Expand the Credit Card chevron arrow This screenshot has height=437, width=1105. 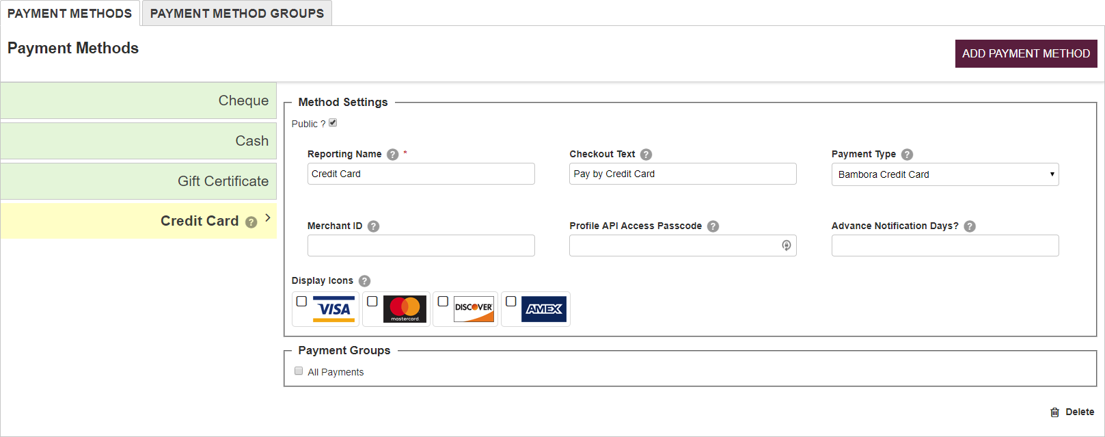[268, 217]
